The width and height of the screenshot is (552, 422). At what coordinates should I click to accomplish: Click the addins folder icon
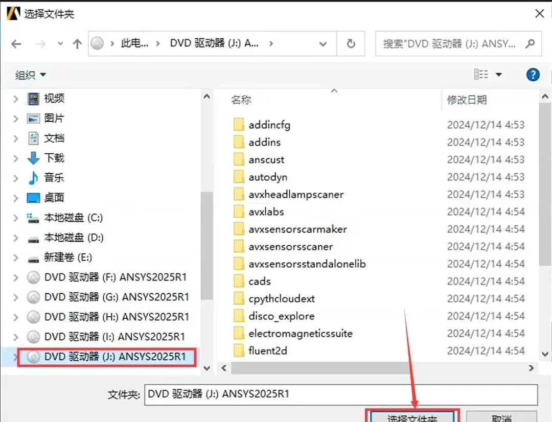(239, 142)
